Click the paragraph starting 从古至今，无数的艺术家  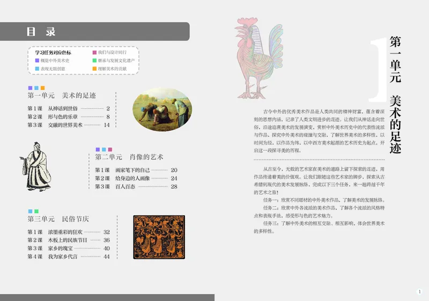tap(319, 180)
